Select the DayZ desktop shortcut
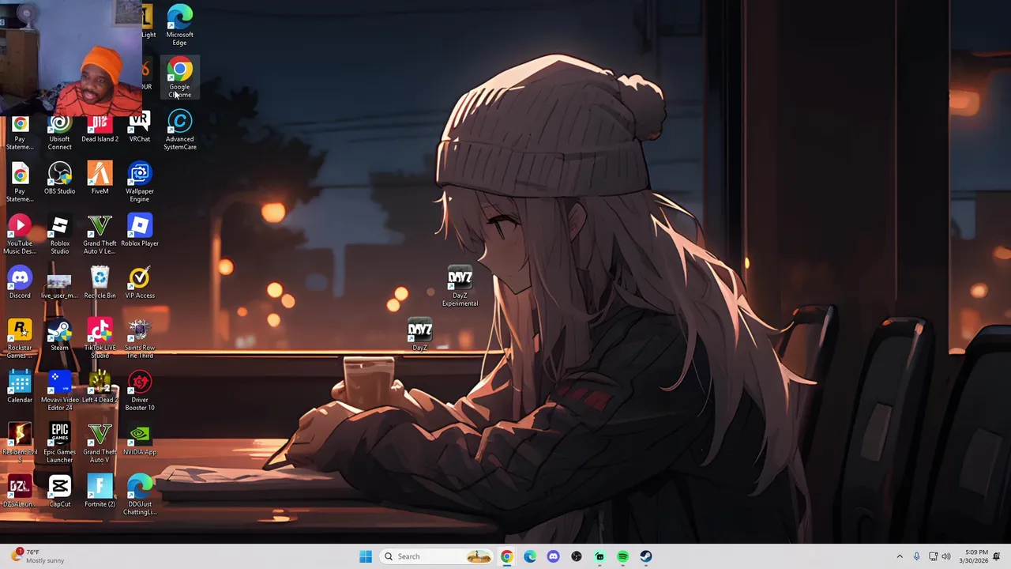Screen dimensions: 1011x569 pyautogui.click(x=419, y=335)
